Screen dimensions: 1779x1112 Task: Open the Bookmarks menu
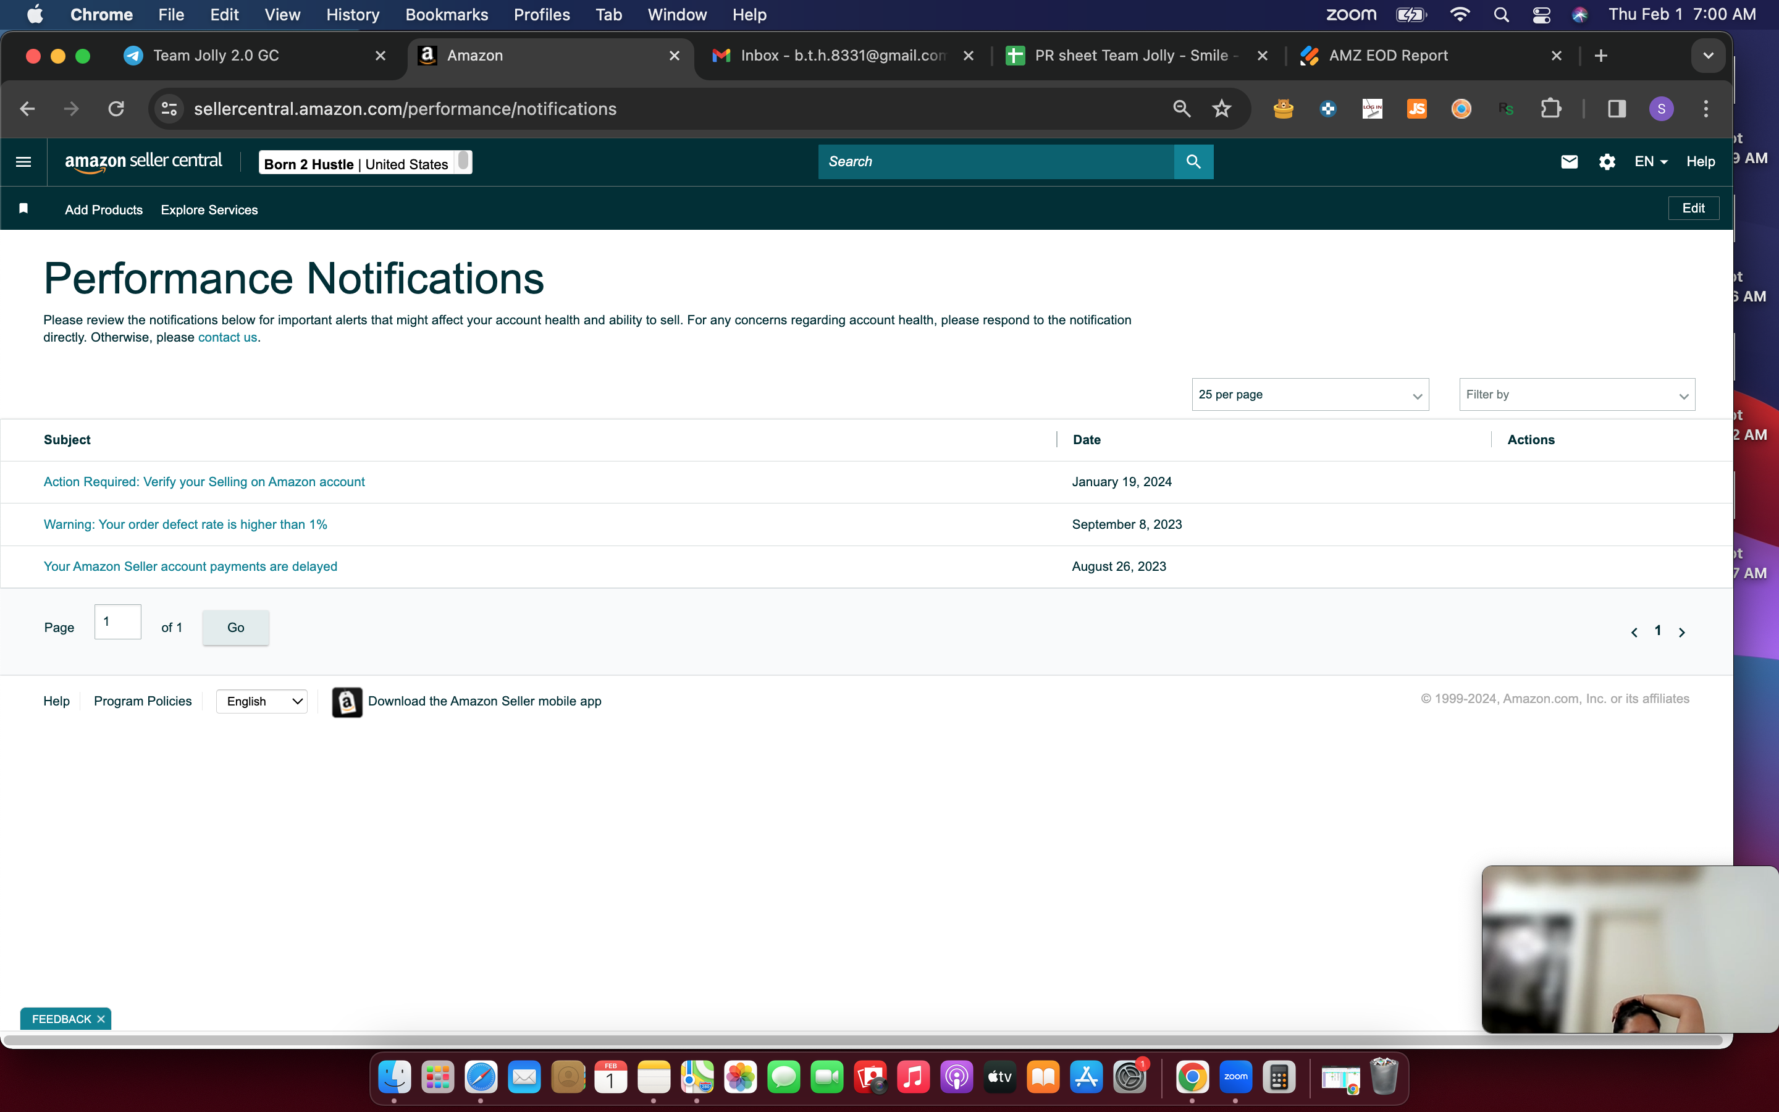(446, 15)
